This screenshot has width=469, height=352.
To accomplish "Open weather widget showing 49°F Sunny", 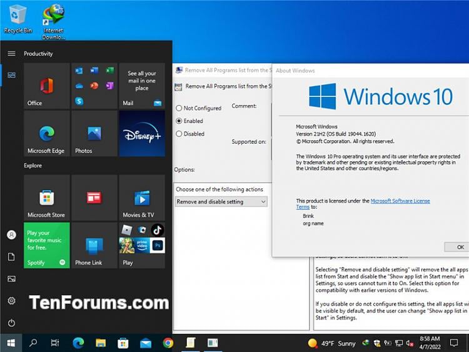I will (x=331, y=343).
